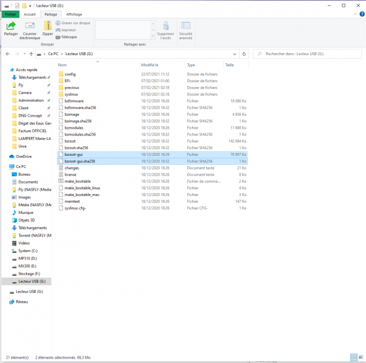Image resolution: width=366 pixels, height=363 pixels.
Task: Expand the Partager avec list more arrow
Action: (153, 36)
